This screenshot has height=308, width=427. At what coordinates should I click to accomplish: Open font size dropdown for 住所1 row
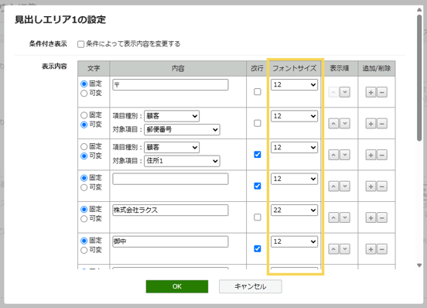[x=294, y=147]
